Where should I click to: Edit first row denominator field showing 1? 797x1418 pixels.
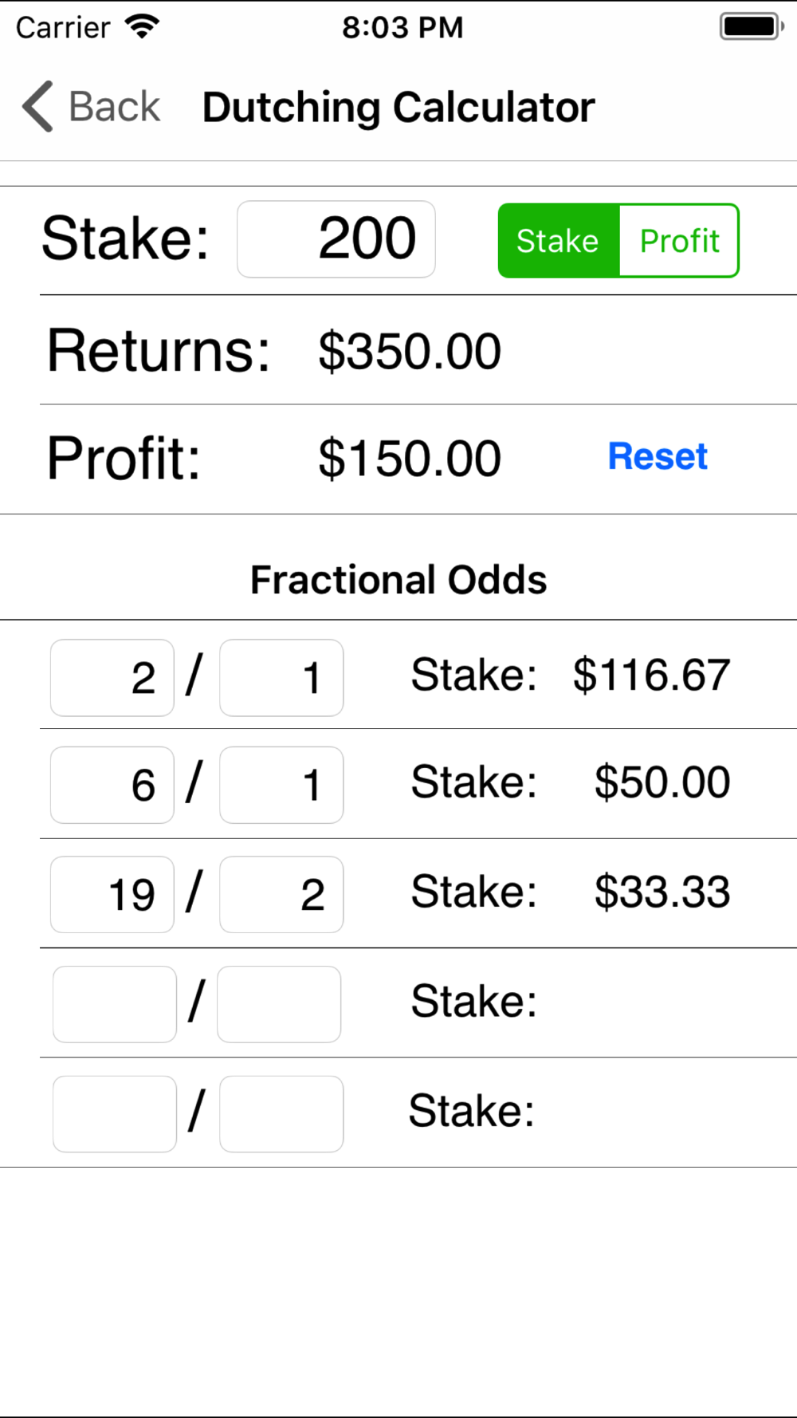click(281, 678)
